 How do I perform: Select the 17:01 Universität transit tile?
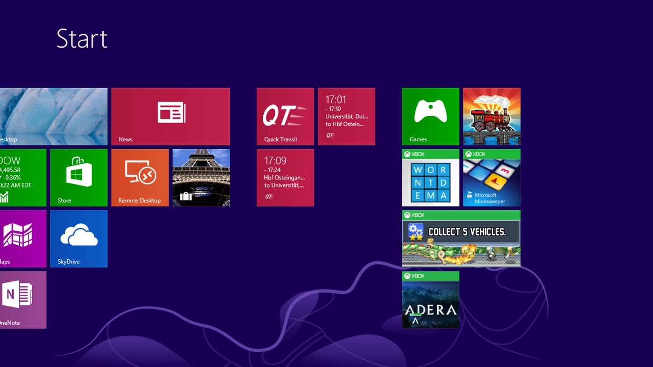coord(346,116)
